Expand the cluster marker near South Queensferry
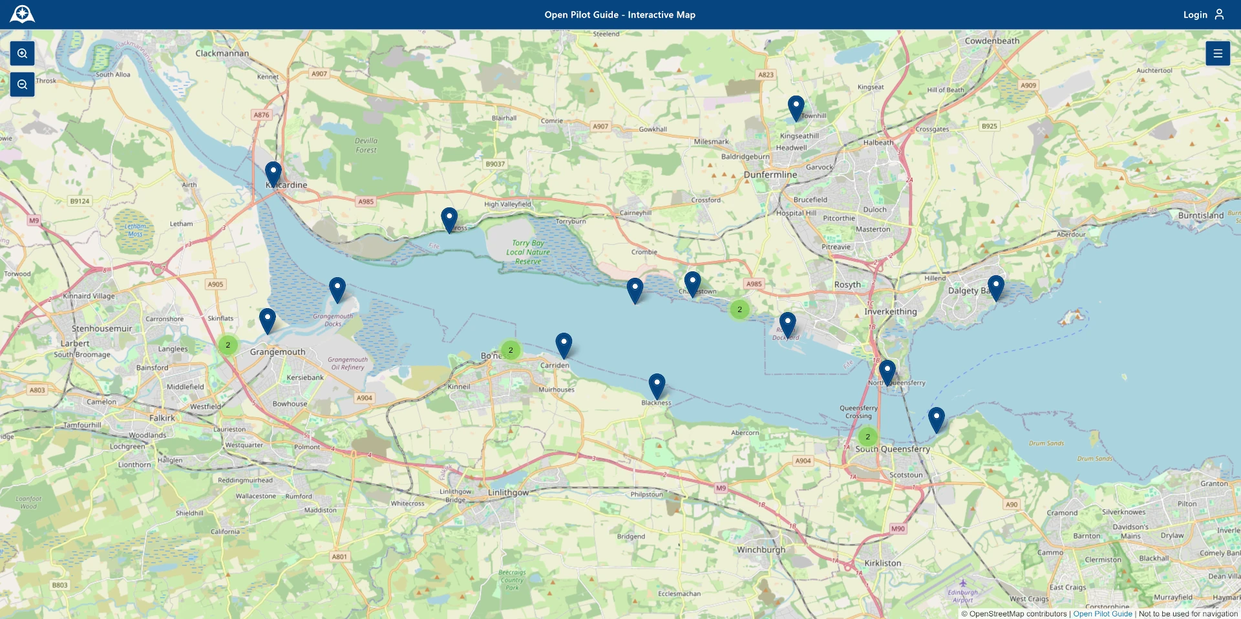Screen dimensions: 1241x619 point(867,437)
